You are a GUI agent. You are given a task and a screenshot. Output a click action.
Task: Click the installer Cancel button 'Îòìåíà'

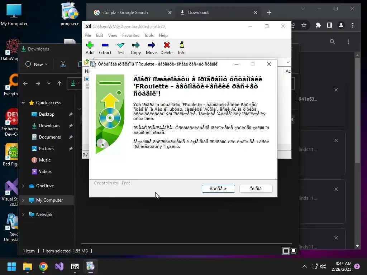pyautogui.click(x=256, y=189)
